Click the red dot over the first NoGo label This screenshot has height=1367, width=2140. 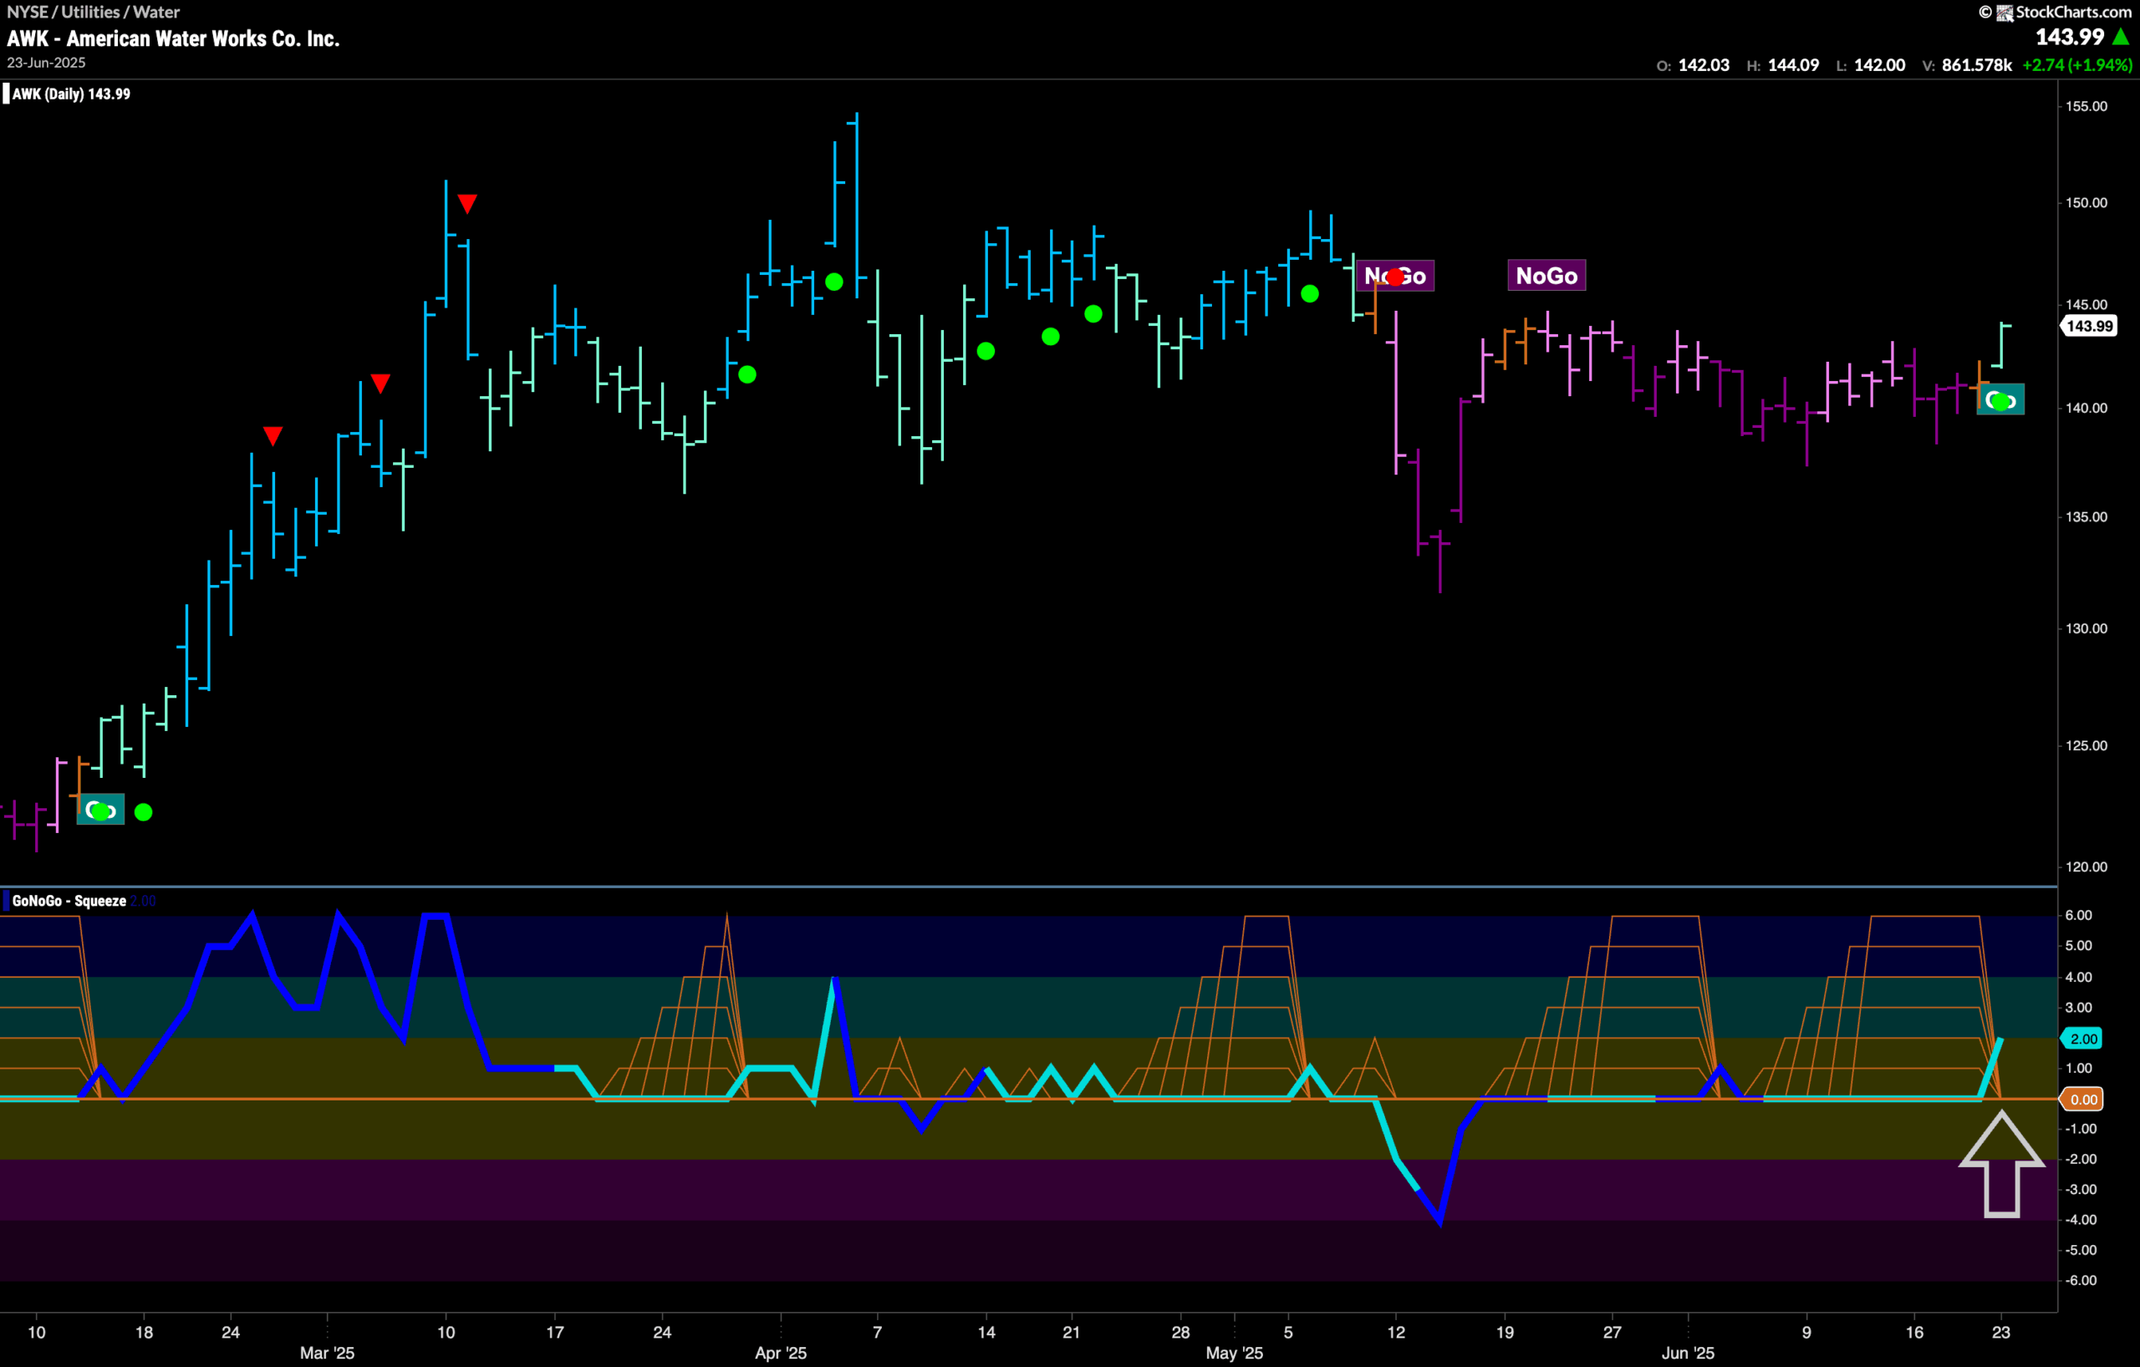click(1395, 277)
